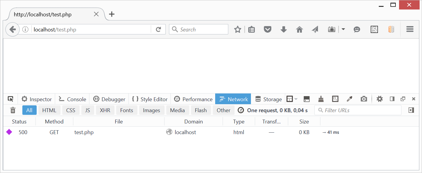
Task: Pick an element with the inspector picker
Action: point(11,99)
